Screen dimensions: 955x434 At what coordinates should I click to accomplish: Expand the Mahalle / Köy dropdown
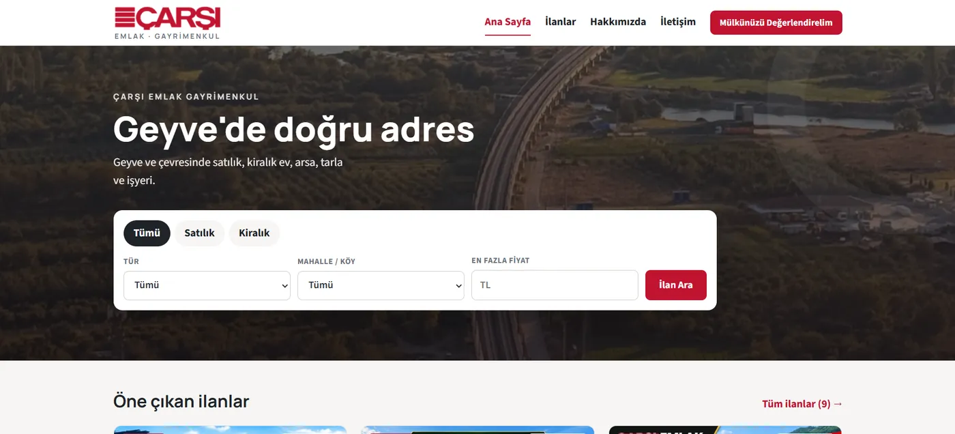point(381,285)
